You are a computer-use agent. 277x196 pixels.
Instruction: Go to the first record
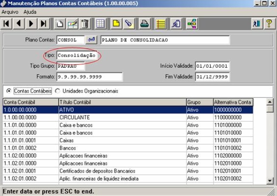tap(6, 23)
